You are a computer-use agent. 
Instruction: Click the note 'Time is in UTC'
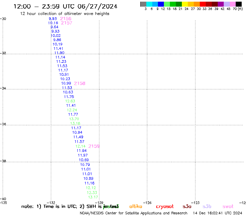coord(60,206)
